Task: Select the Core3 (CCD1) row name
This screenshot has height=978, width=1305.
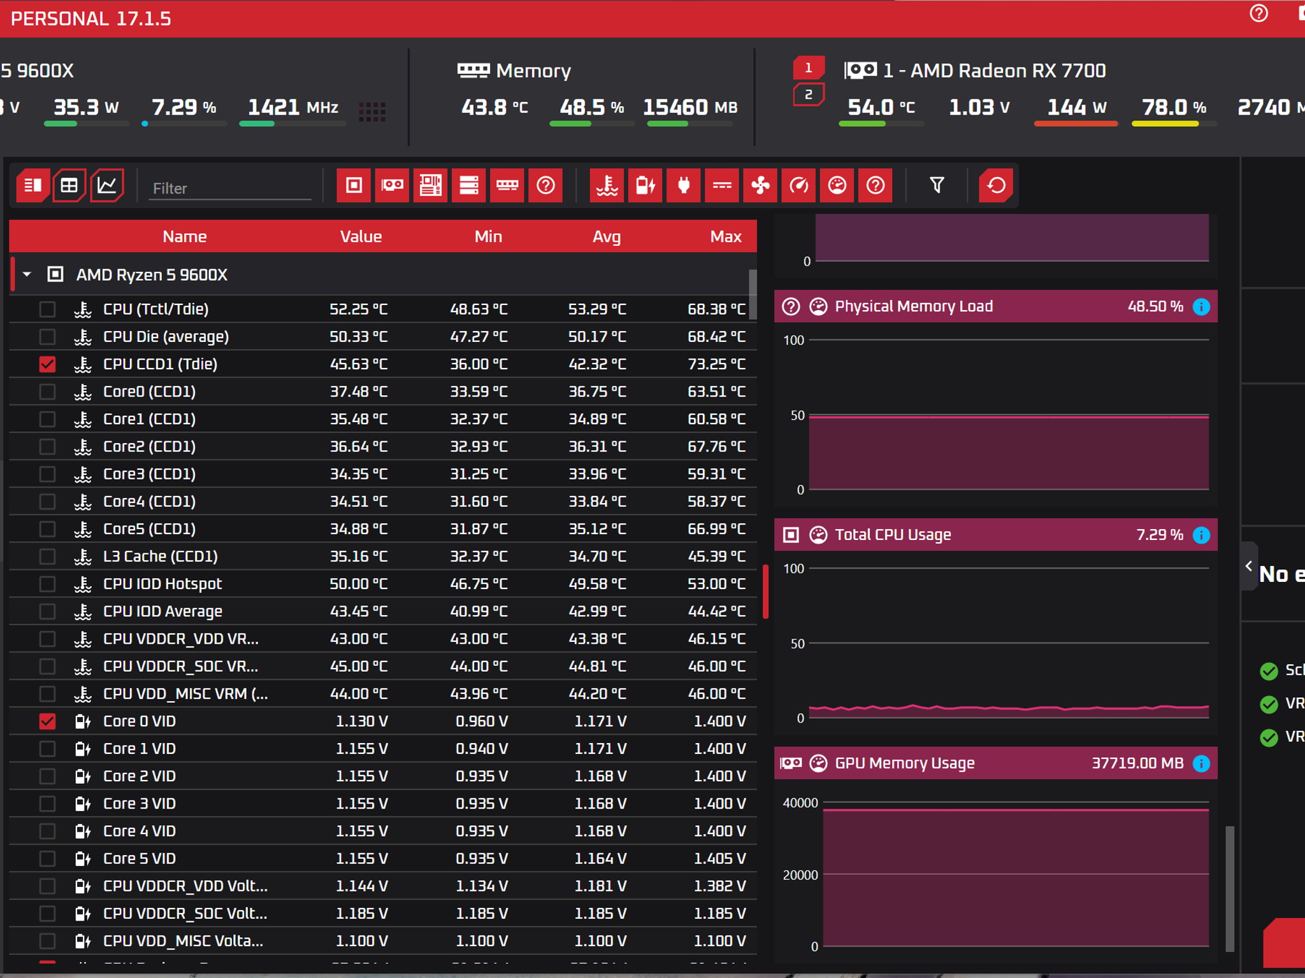Action: click(x=149, y=474)
